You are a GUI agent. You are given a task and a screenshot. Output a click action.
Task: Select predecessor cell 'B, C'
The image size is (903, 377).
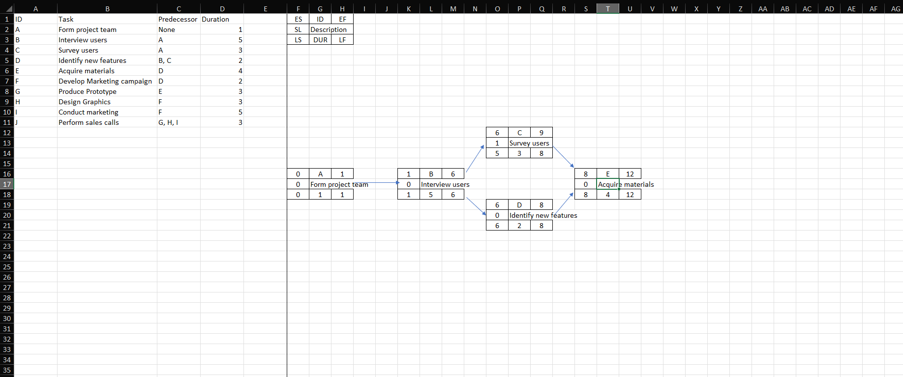tap(179, 60)
